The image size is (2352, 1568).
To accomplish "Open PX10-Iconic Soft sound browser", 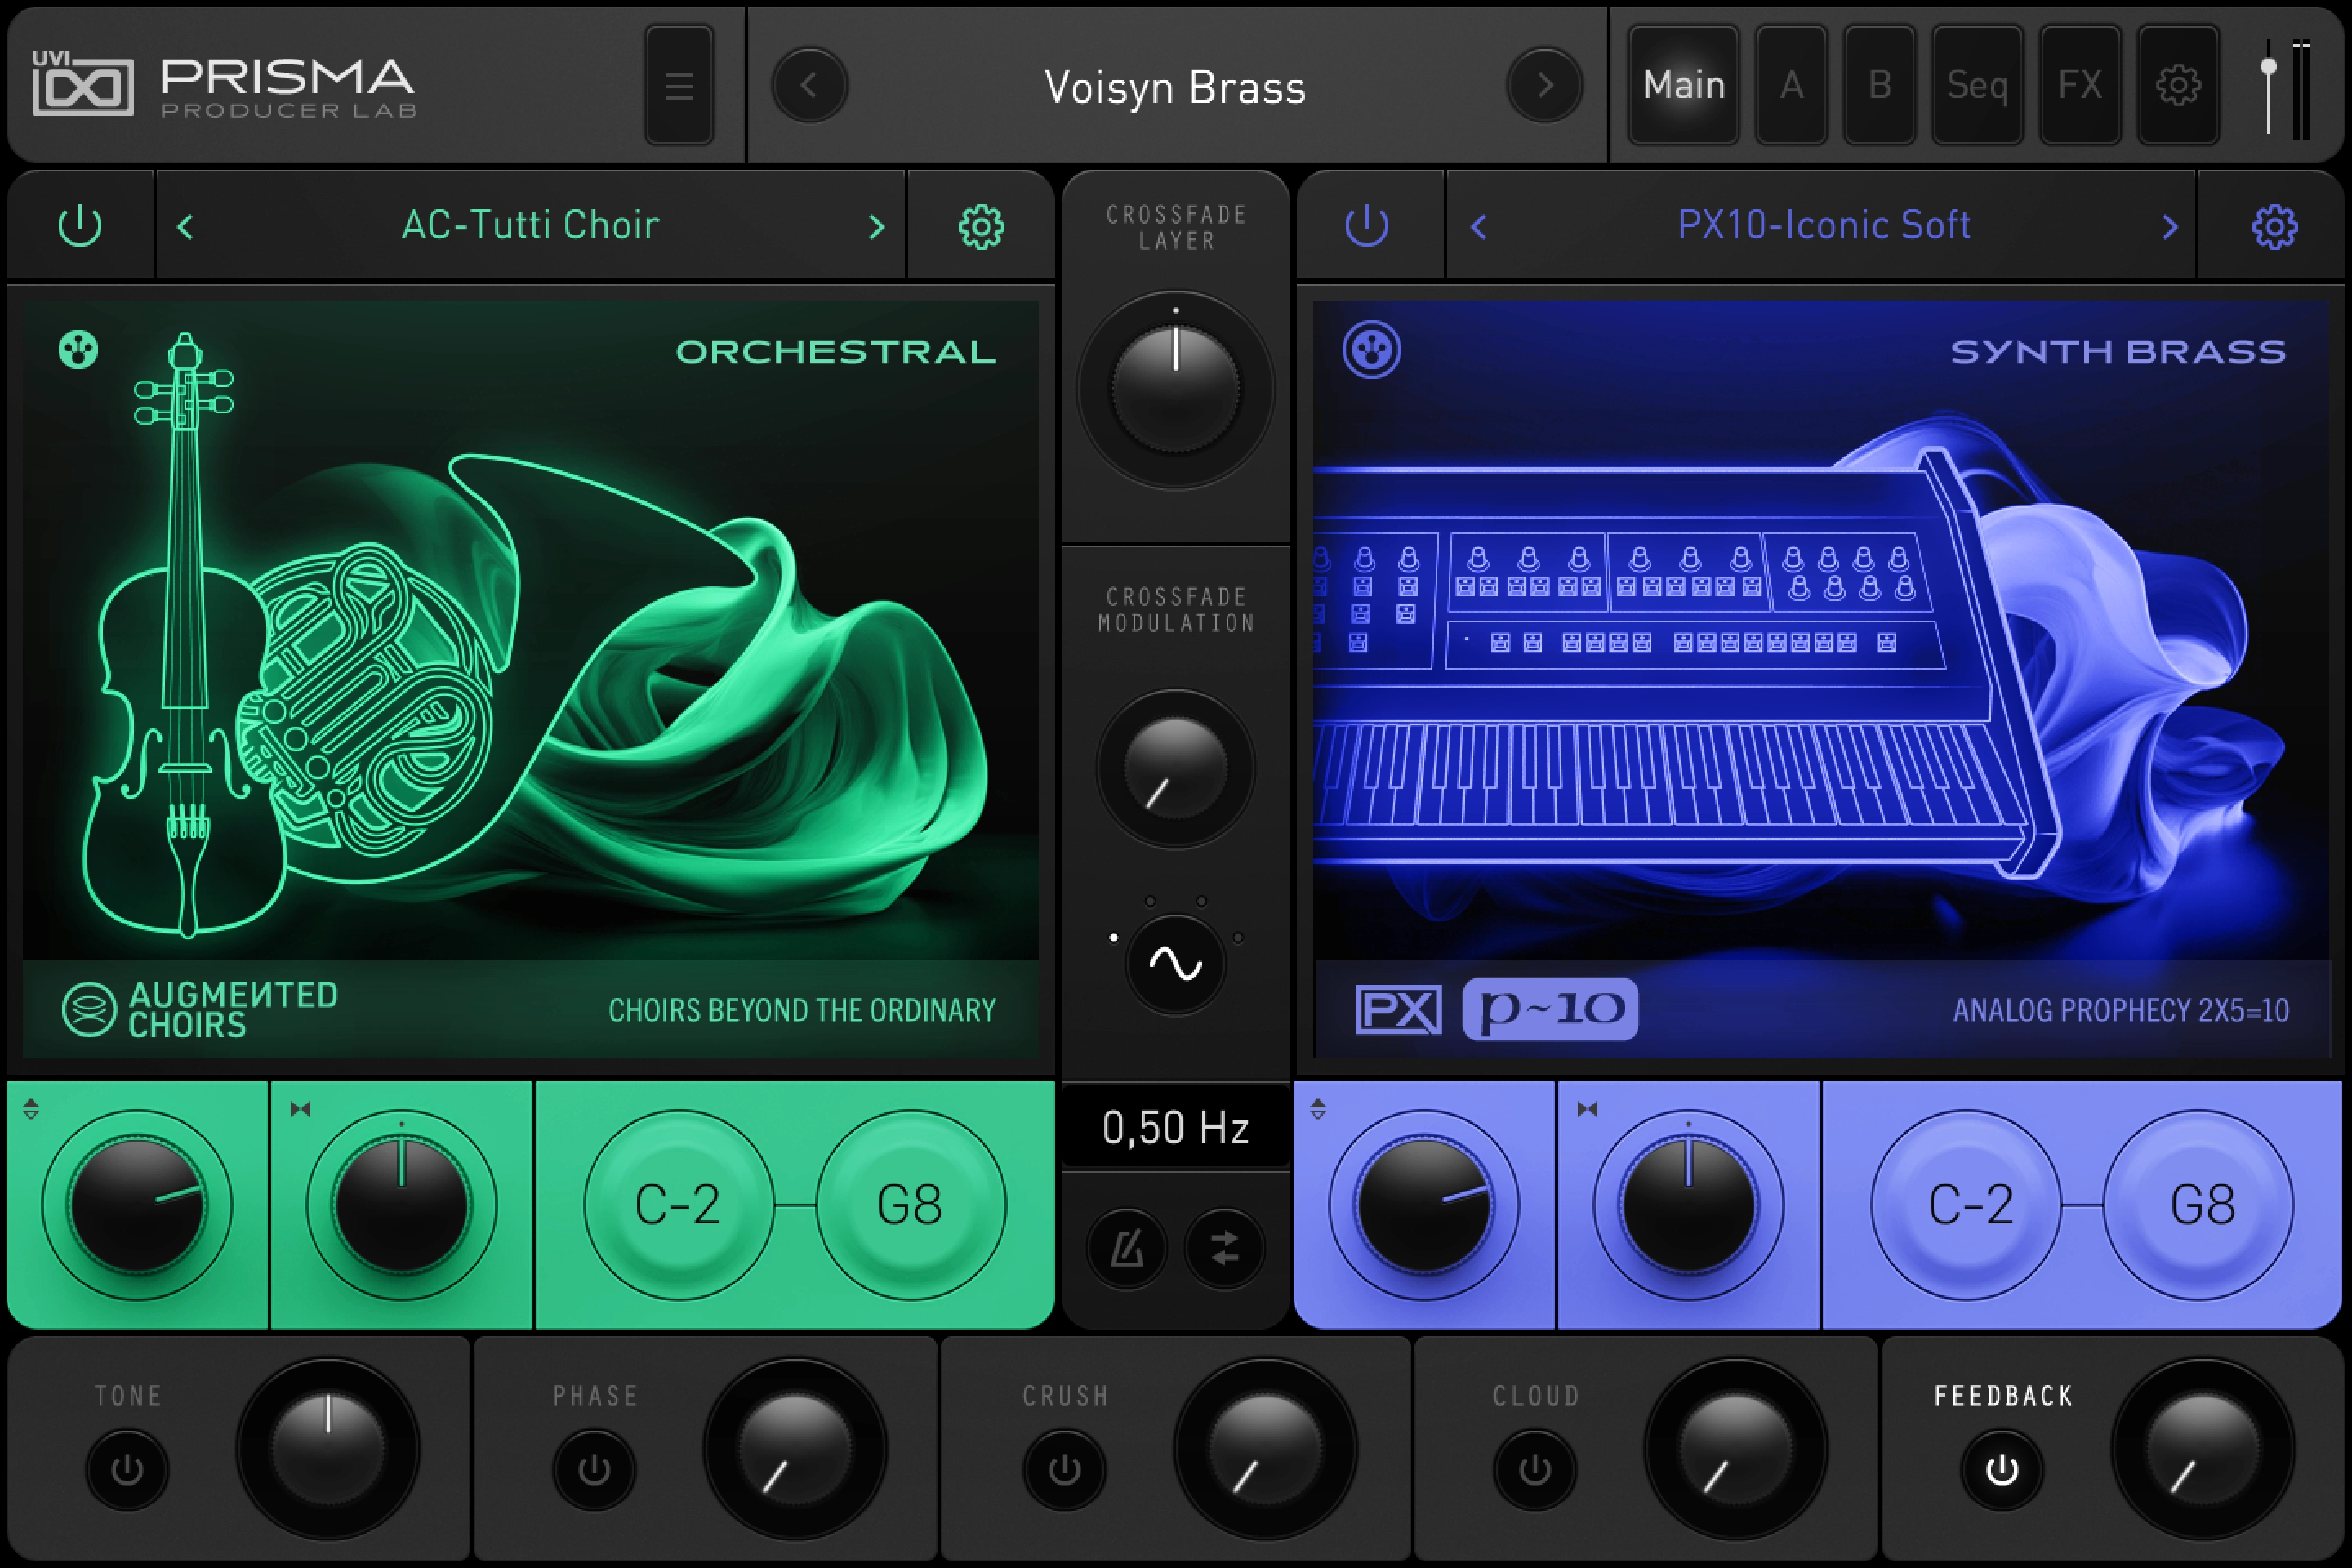I will pos(1823,225).
